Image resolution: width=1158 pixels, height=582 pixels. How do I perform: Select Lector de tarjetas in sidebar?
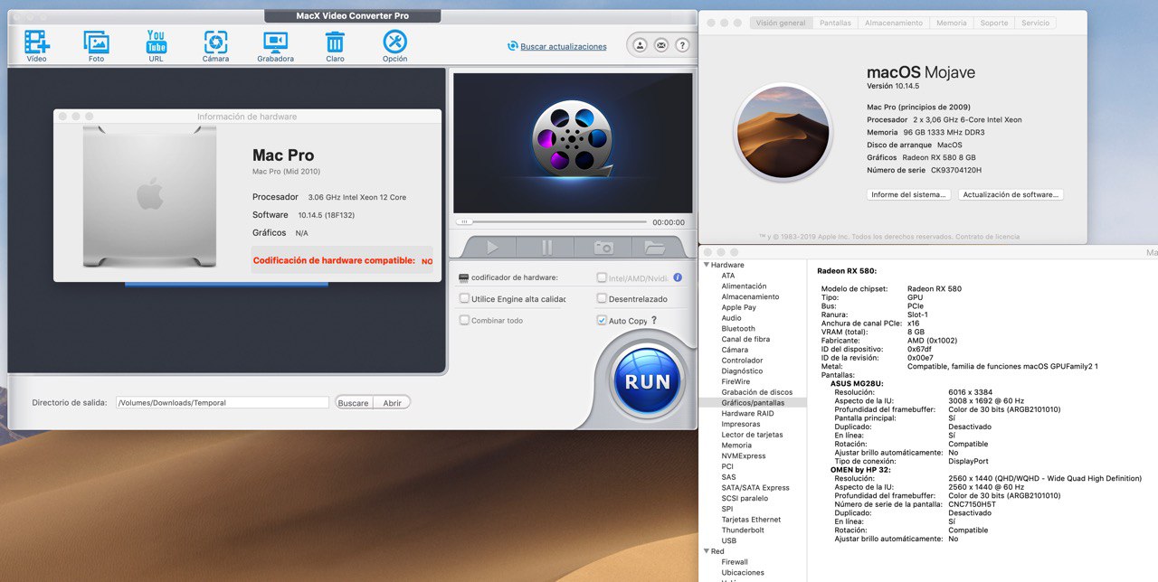pyautogui.click(x=752, y=435)
